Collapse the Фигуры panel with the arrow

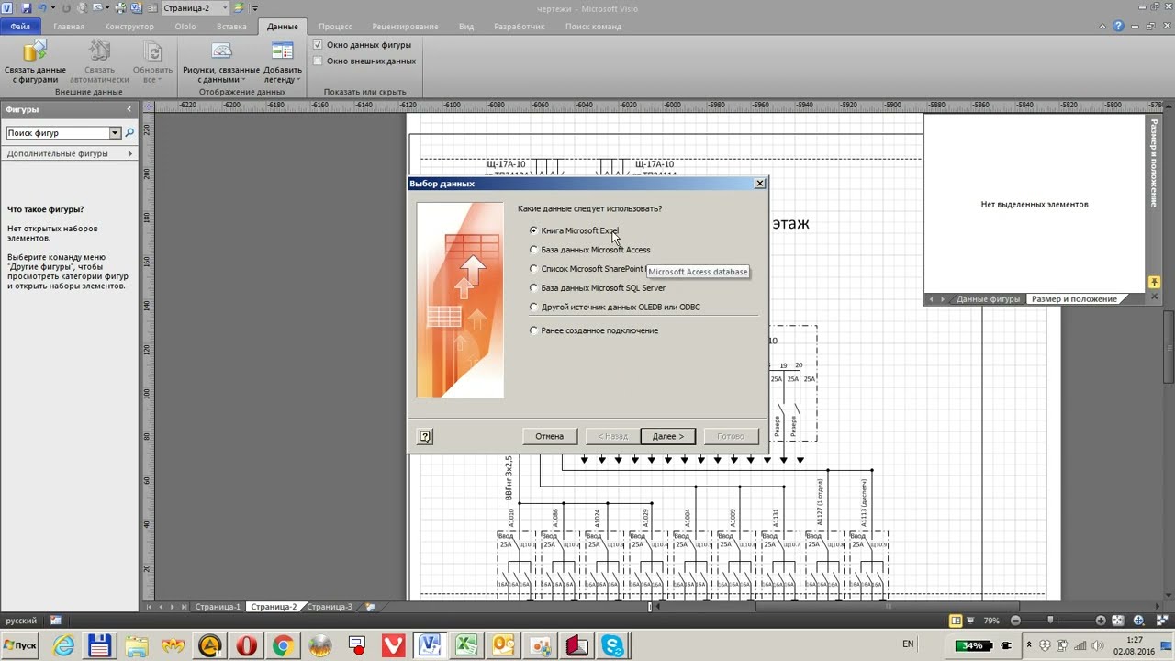coord(129,109)
